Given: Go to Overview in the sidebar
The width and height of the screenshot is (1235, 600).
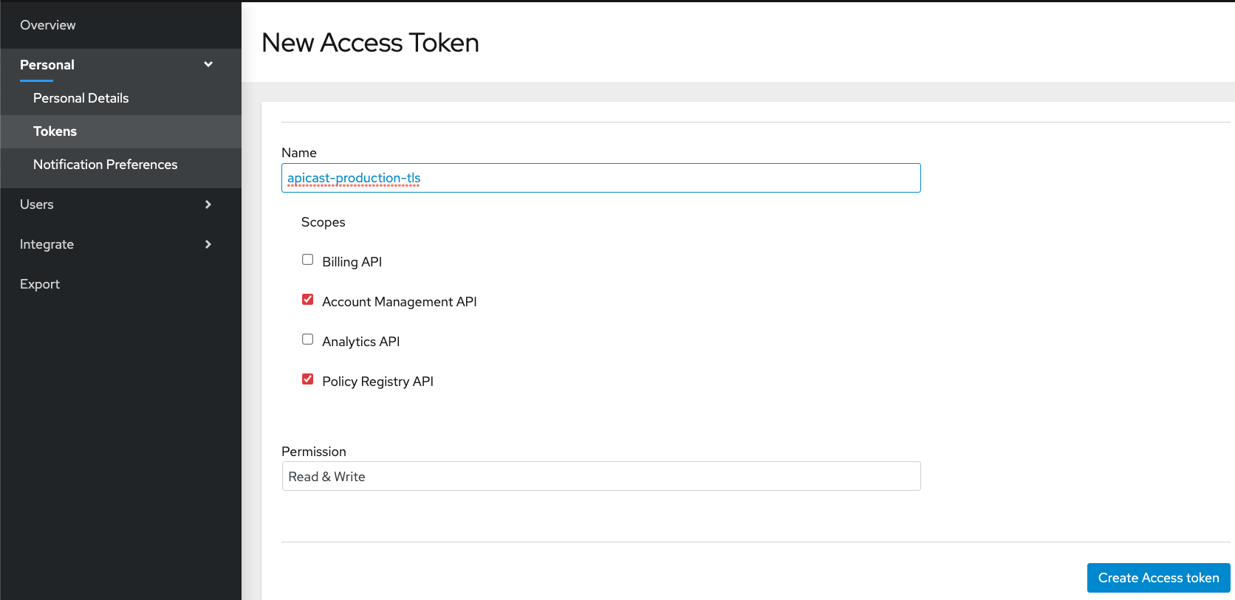Looking at the screenshot, I should click(x=48, y=25).
